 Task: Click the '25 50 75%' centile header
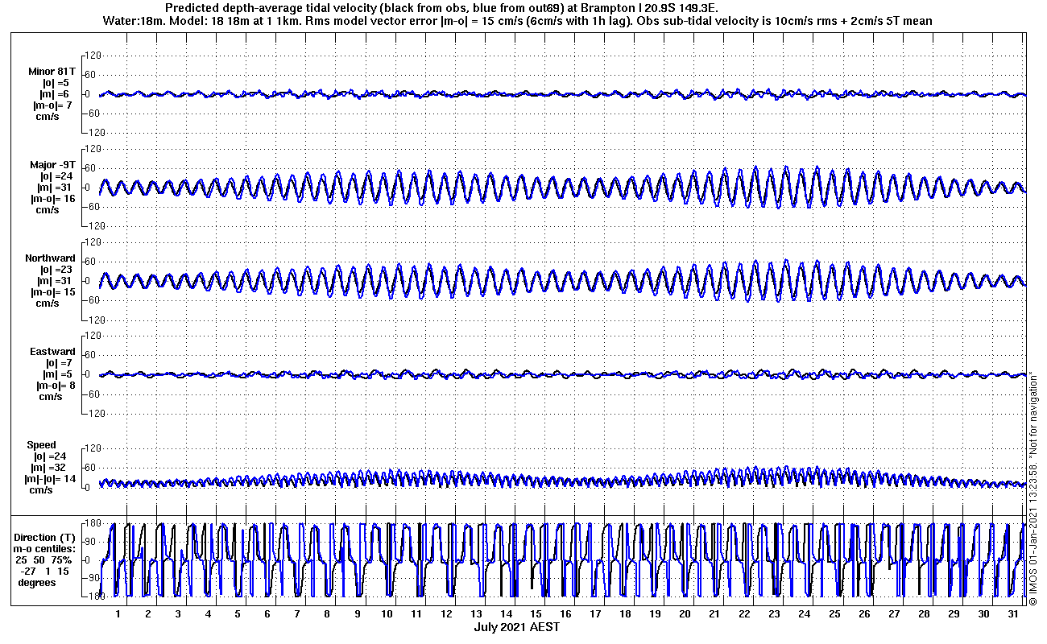[x=43, y=559]
